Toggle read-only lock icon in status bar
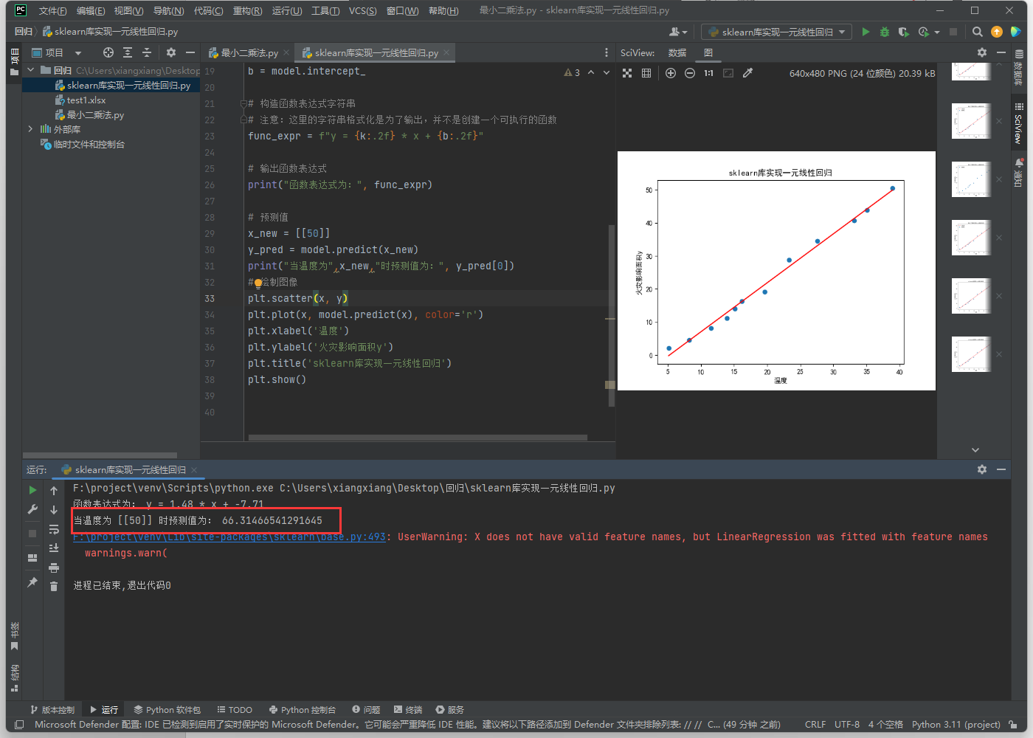Image resolution: width=1033 pixels, height=738 pixels. [1013, 725]
